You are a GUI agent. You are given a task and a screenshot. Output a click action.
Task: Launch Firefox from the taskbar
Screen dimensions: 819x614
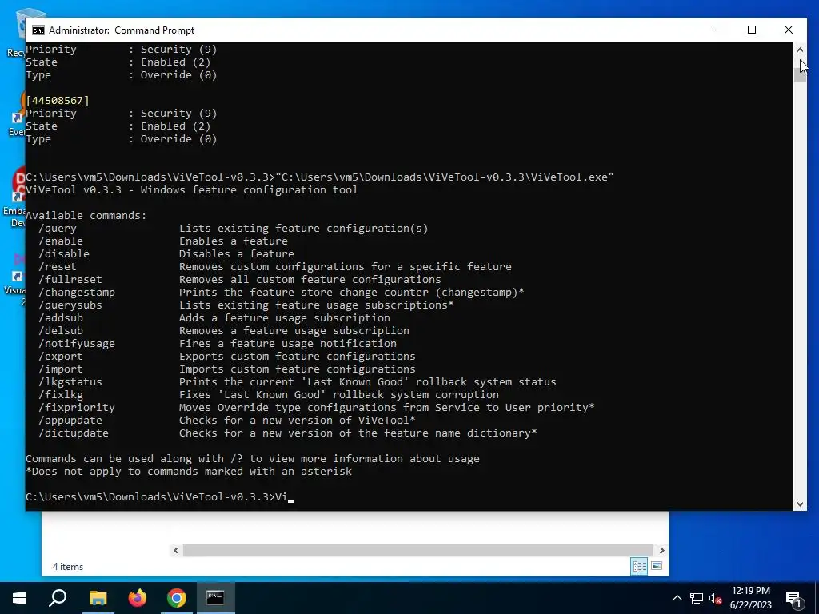pyautogui.click(x=138, y=598)
